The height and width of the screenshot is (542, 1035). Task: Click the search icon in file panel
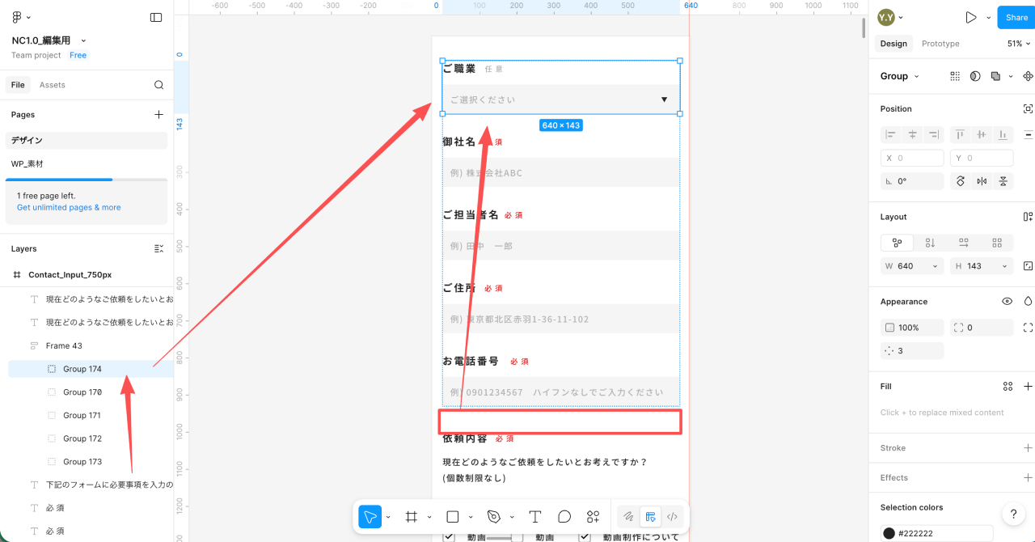click(159, 85)
